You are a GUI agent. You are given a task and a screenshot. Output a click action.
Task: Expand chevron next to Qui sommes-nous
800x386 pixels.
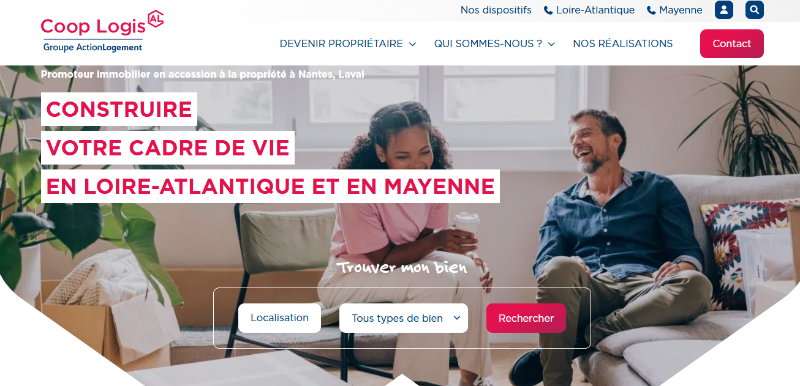(x=551, y=44)
